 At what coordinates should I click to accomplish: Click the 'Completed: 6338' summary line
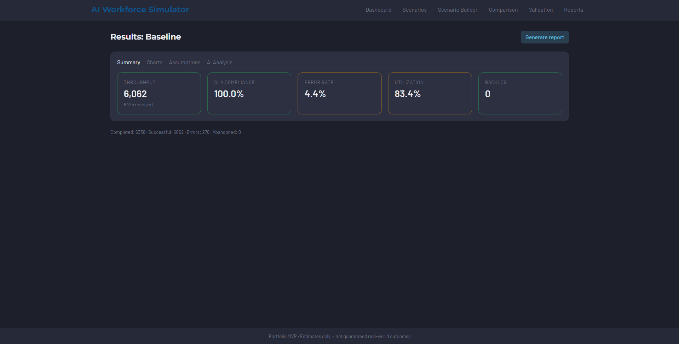pyautogui.click(x=175, y=132)
